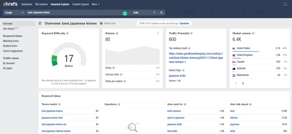Click the Top ranking result info icon
Image resolution: width=292 pixels, height=134 pixels.
coord(189,48)
